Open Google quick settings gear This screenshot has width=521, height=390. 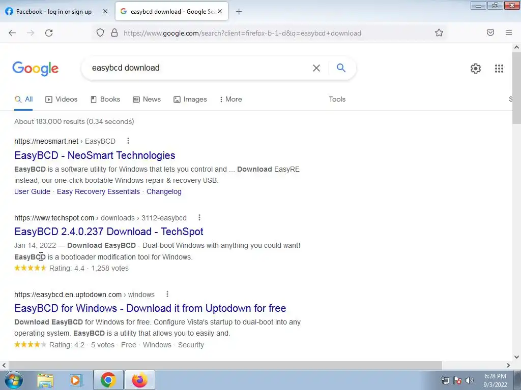(476, 69)
